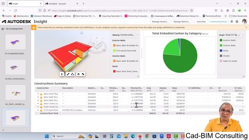Open viewer settings gear in the 3D toolbar

tap(78, 74)
